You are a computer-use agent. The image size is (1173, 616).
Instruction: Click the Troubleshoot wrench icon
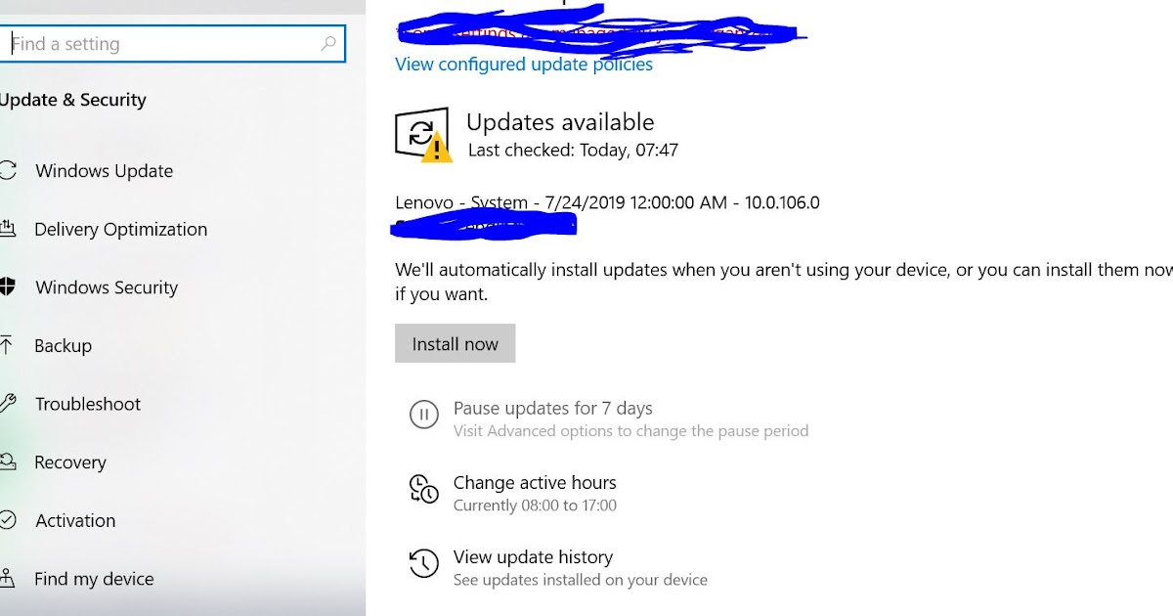(x=7, y=404)
